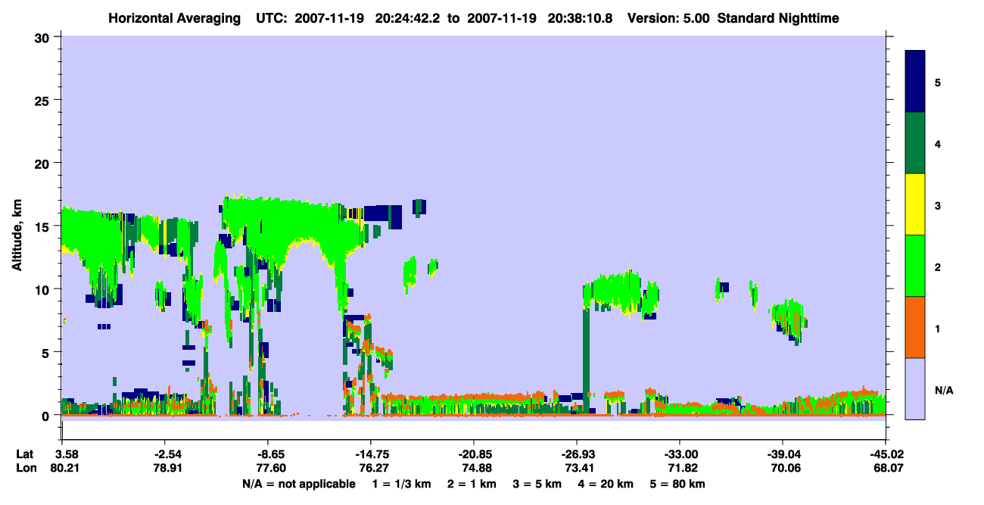Click latitude value -39.04
Viewport: 984px width, 505px height.
pyautogui.click(x=783, y=454)
